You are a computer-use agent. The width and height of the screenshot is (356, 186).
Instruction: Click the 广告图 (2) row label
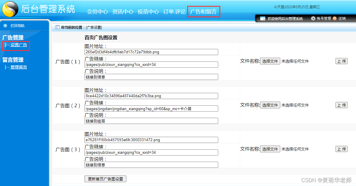click(68, 106)
